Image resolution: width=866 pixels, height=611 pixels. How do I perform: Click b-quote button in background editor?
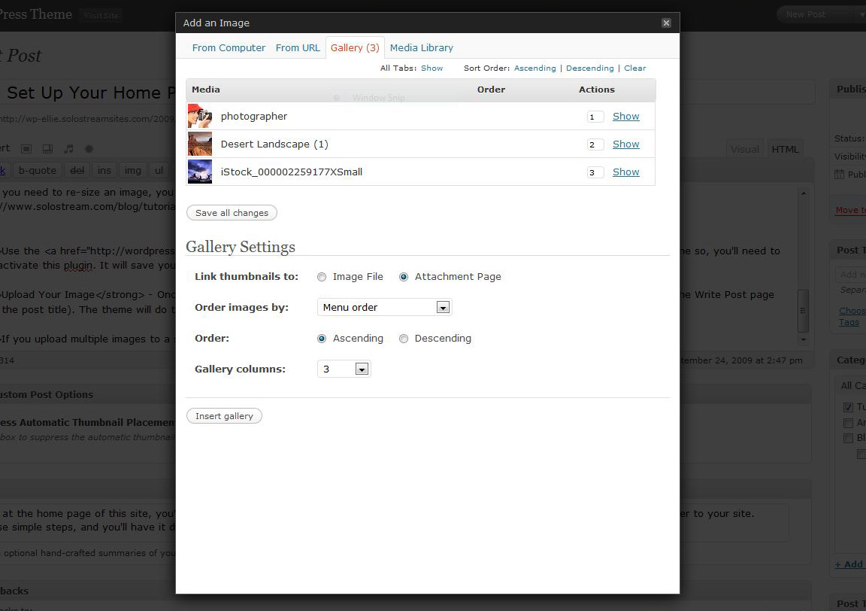click(x=38, y=170)
